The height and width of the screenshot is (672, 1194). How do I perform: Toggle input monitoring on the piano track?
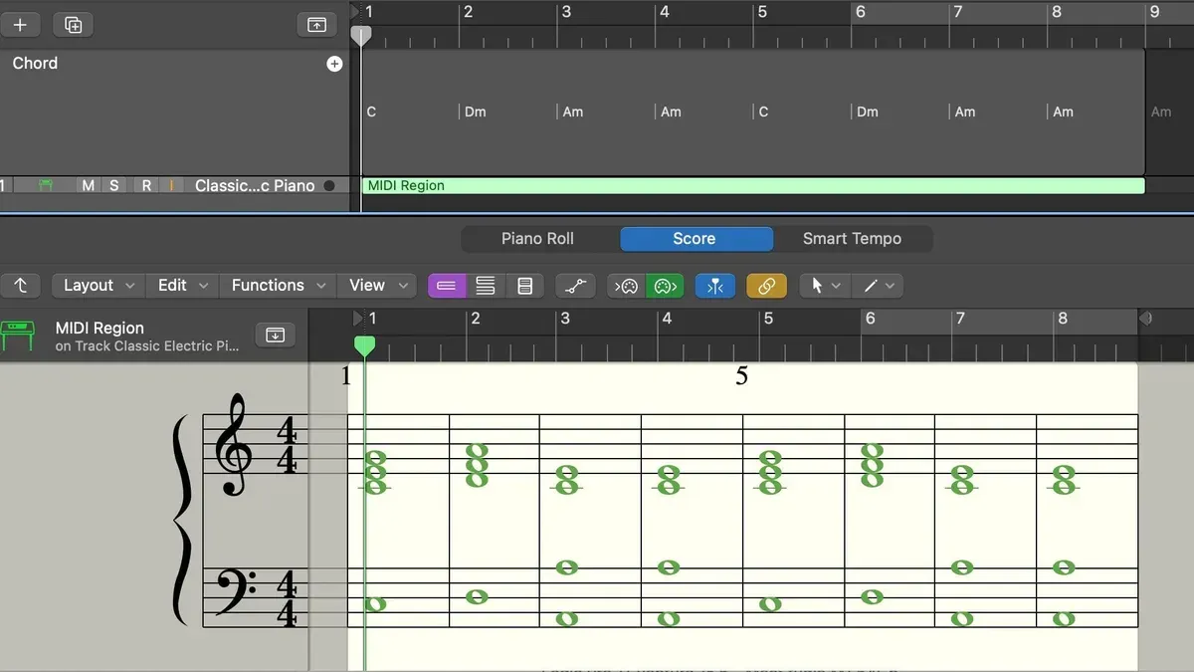click(172, 185)
